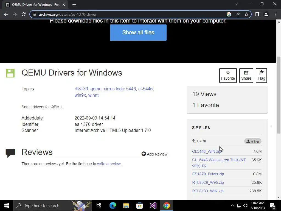Open Visual Studio from taskbar
The image size is (281, 211).
(153, 206)
